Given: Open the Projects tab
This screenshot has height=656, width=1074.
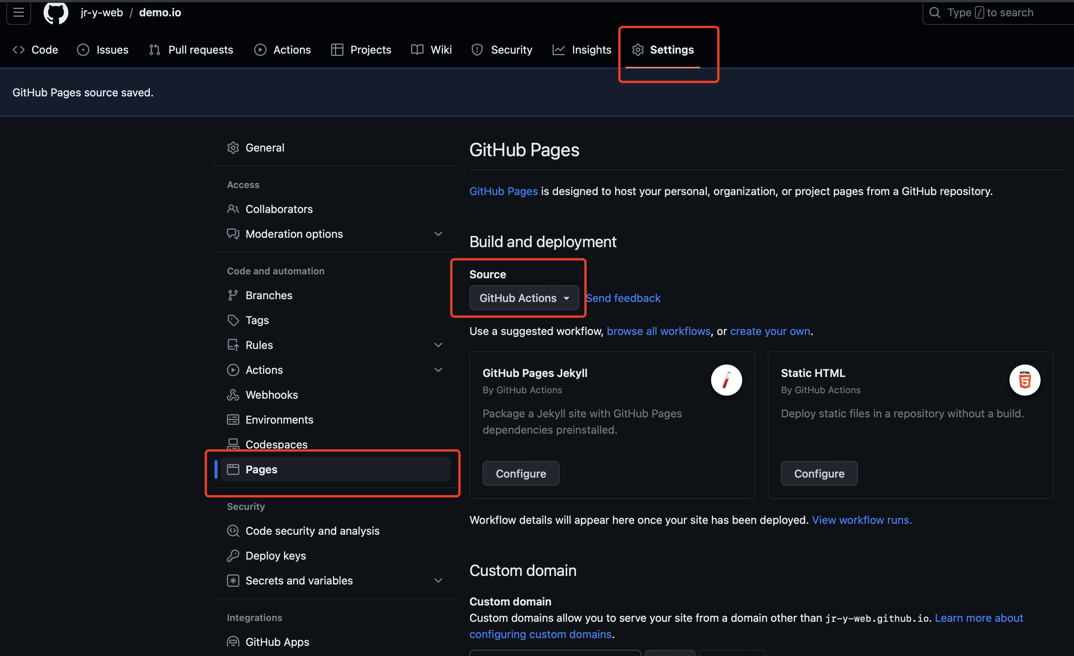Looking at the screenshot, I should (x=361, y=50).
